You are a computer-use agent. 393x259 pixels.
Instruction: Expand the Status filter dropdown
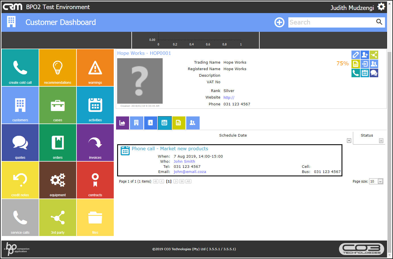(381, 141)
